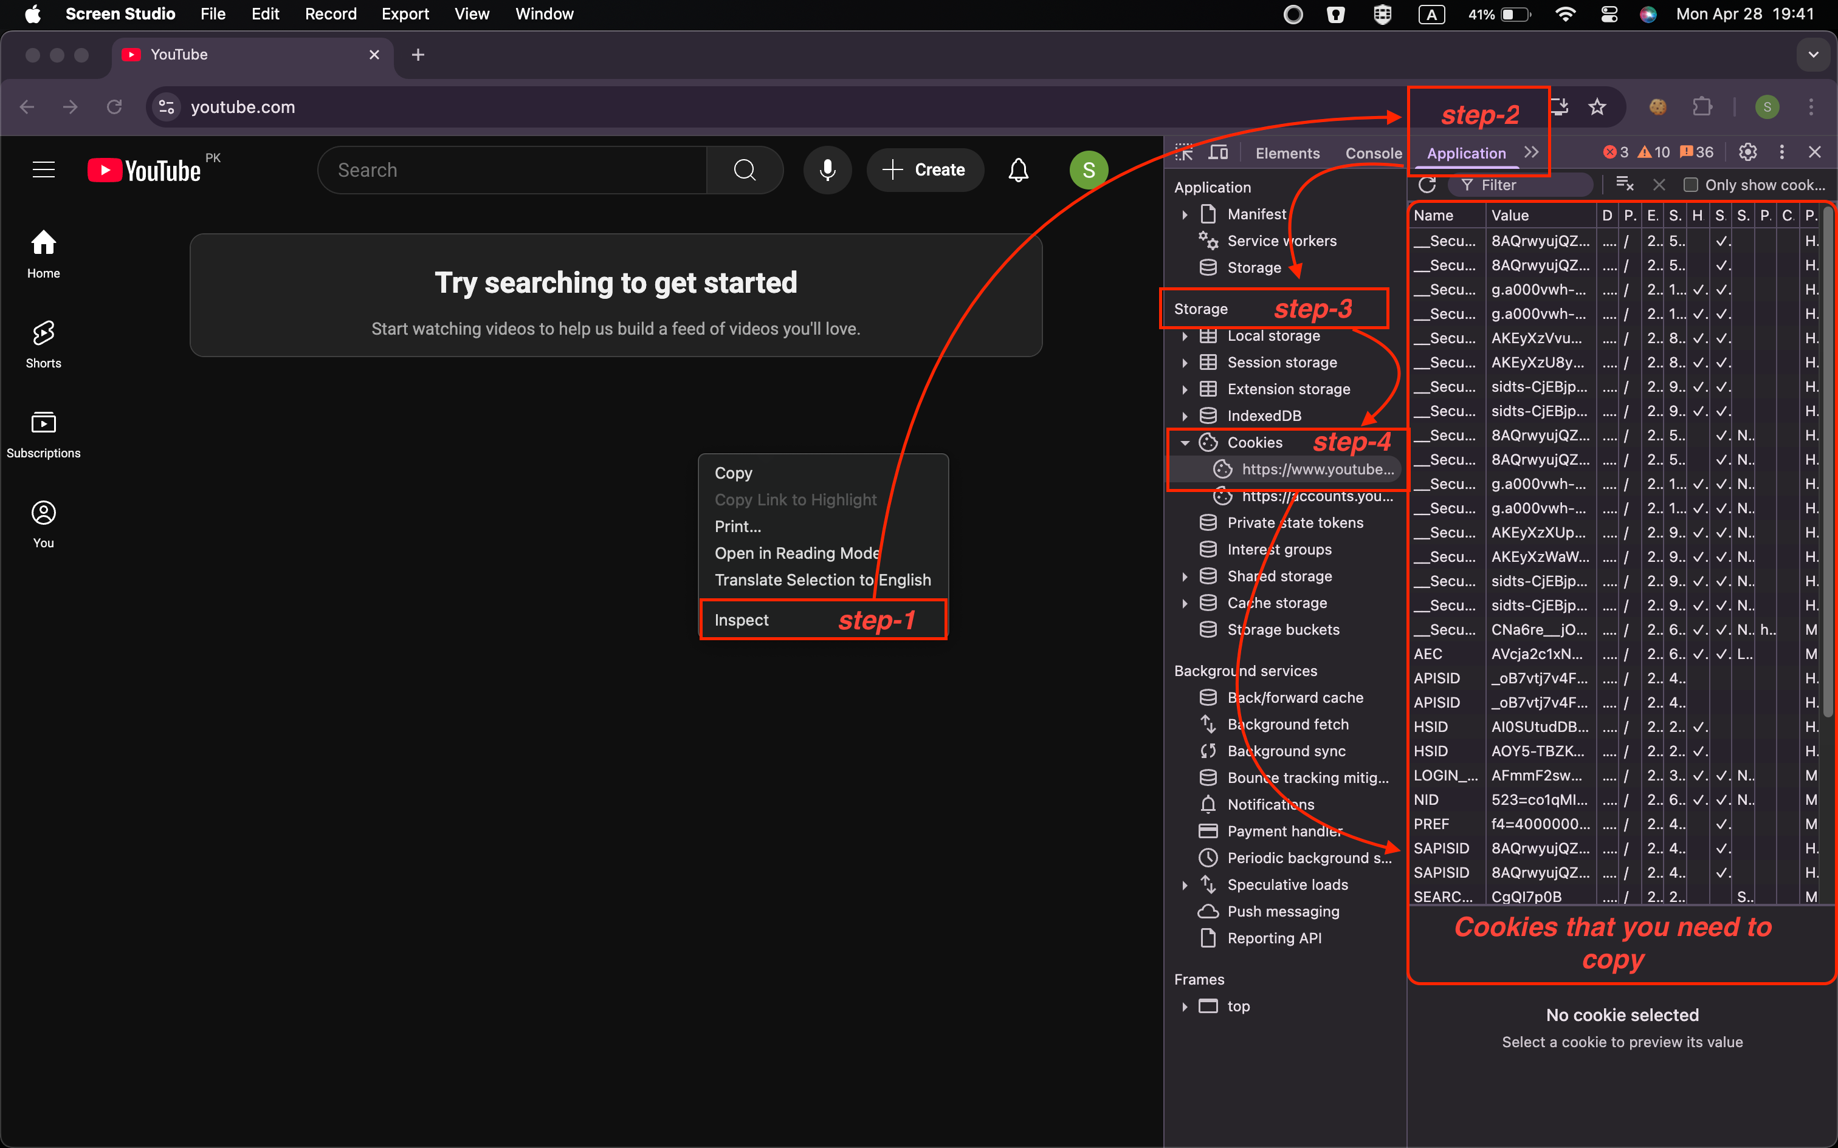Click the Create button

click(925, 170)
